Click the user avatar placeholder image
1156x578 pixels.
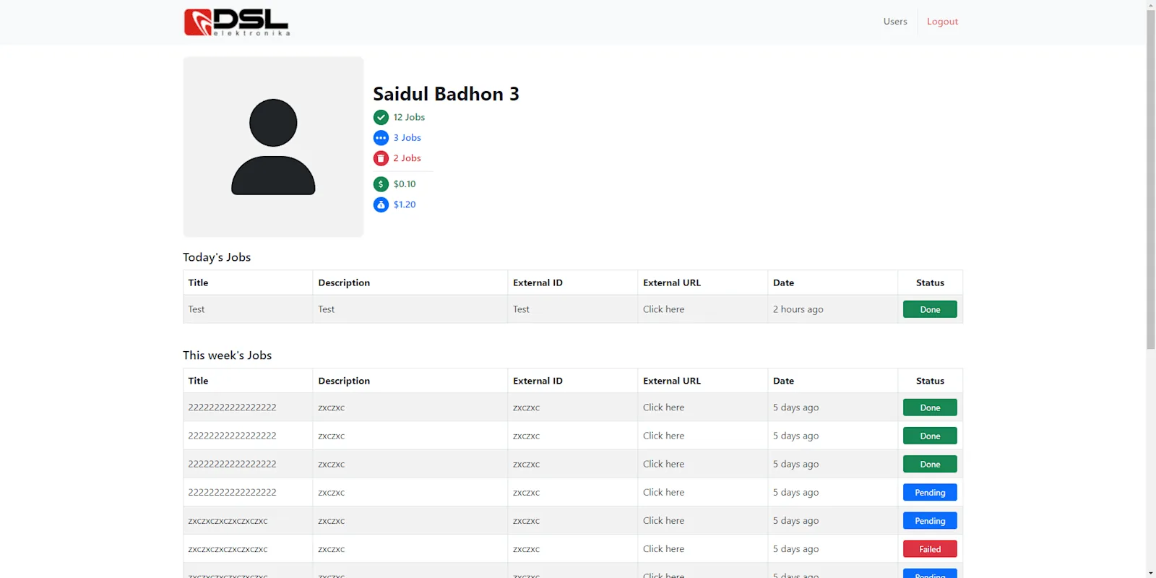[273, 147]
